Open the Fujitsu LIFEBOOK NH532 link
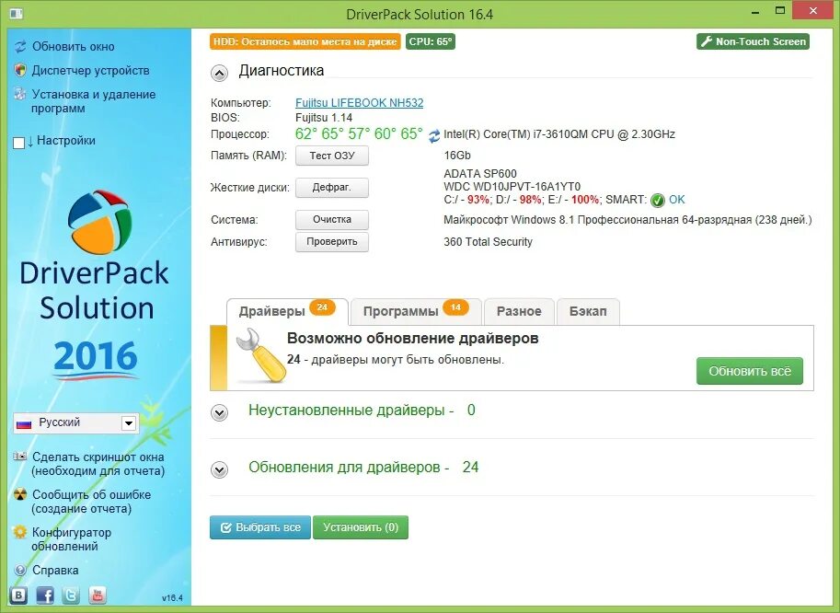 click(360, 103)
